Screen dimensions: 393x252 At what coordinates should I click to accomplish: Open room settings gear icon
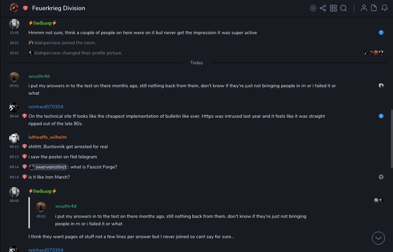click(313, 8)
